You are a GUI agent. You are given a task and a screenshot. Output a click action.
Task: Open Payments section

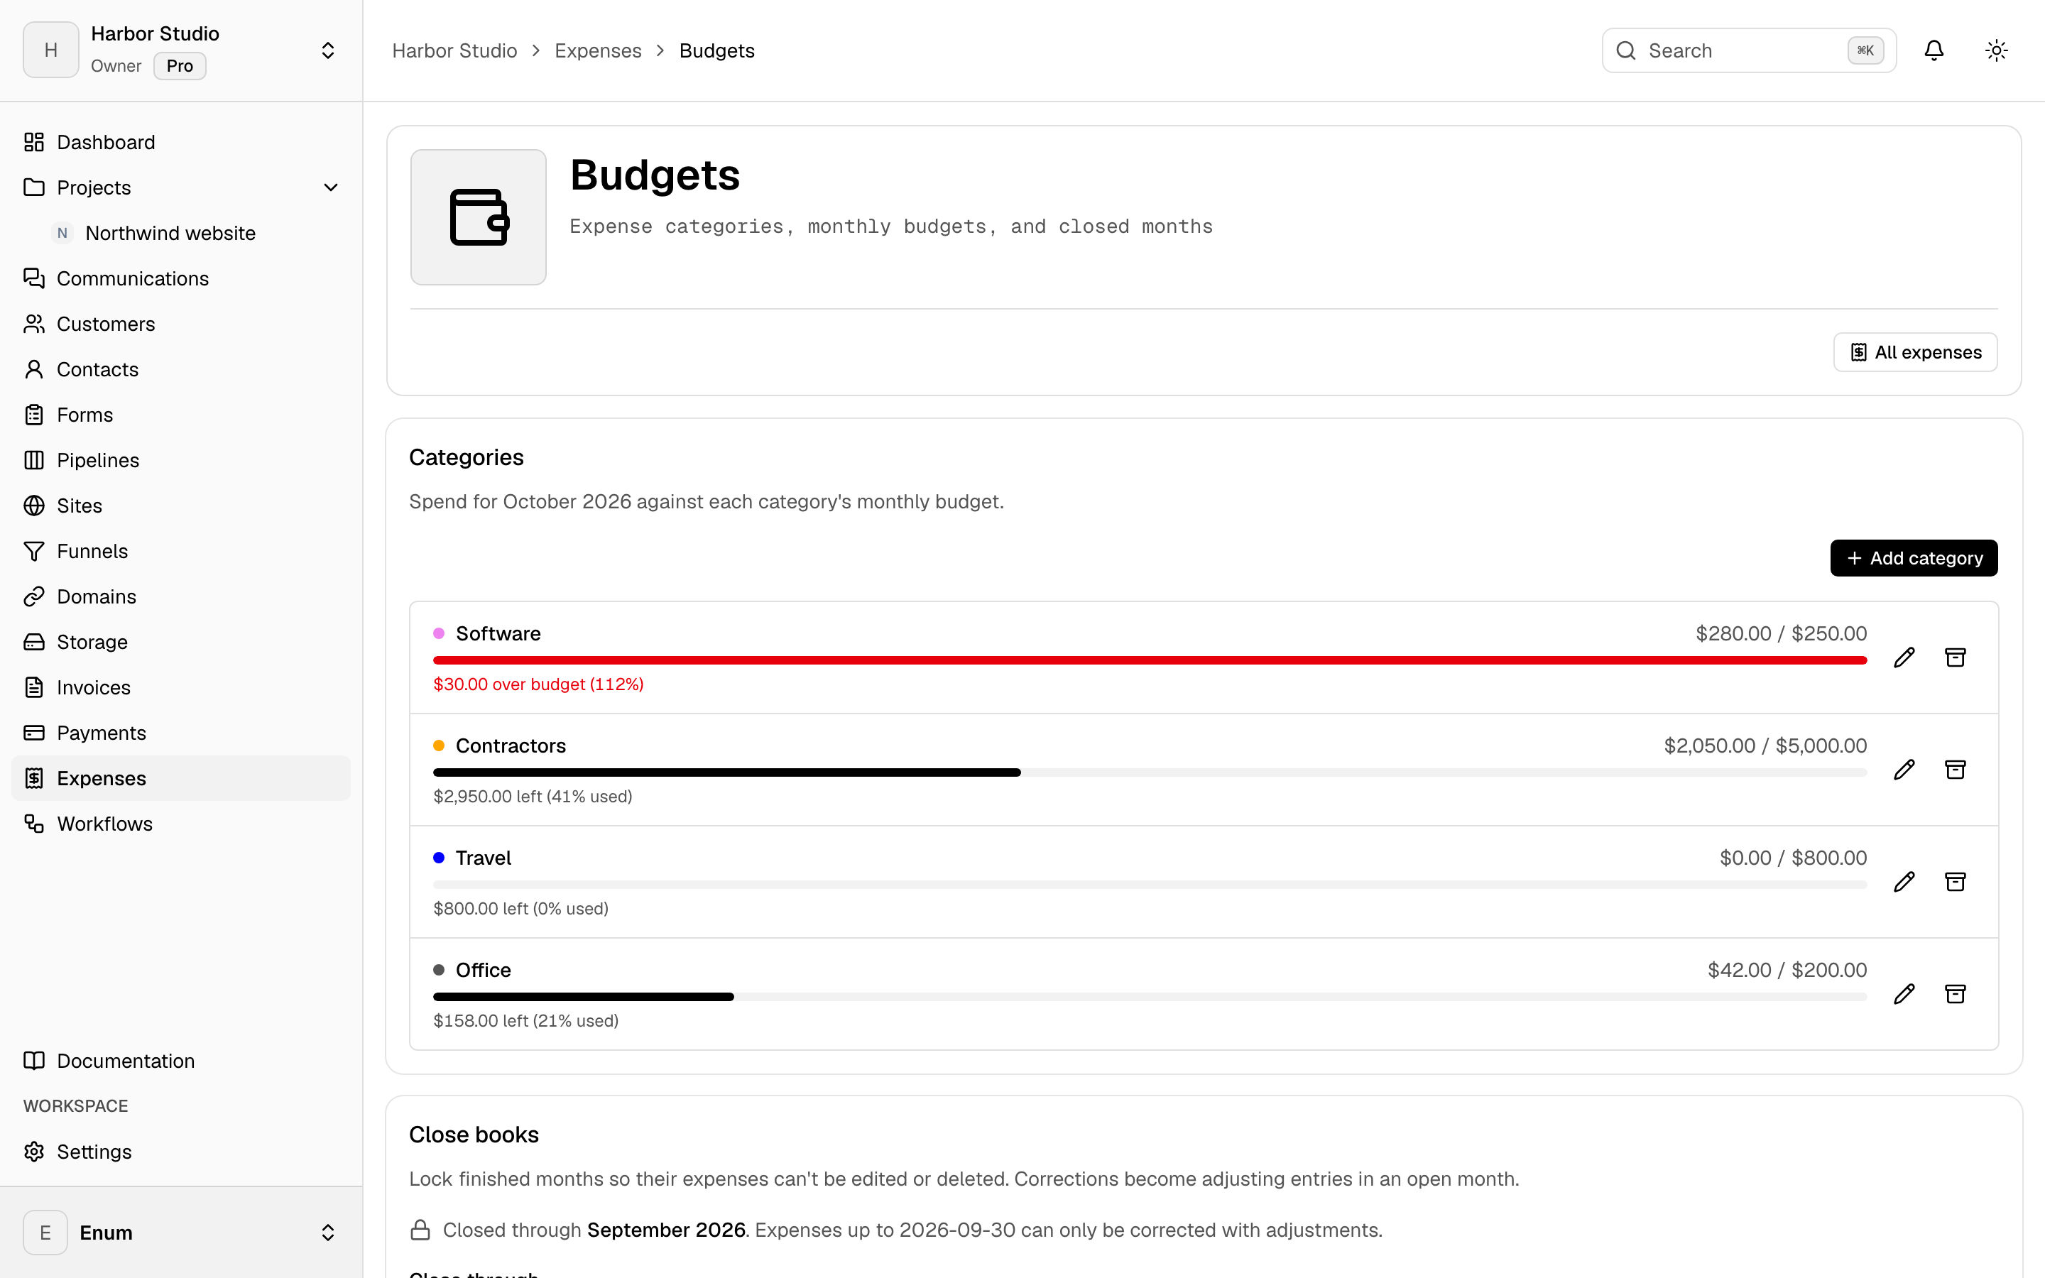tap(181, 733)
